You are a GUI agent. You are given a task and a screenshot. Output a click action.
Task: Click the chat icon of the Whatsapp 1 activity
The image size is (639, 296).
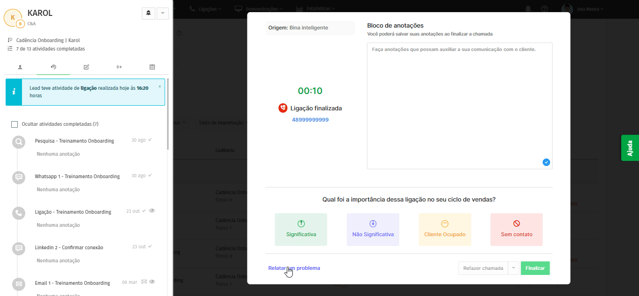pyautogui.click(x=19, y=177)
